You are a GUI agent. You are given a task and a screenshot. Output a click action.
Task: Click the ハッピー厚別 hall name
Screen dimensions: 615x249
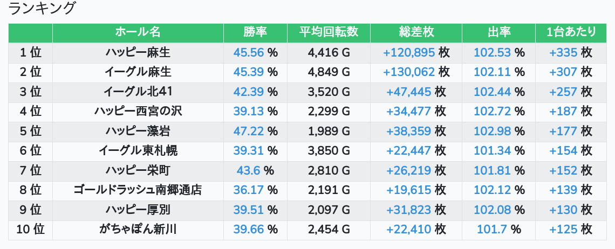click(x=138, y=210)
